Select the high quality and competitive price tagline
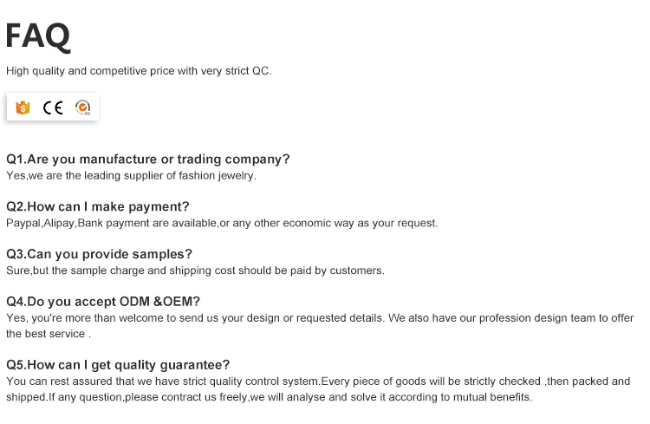 [139, 71]
